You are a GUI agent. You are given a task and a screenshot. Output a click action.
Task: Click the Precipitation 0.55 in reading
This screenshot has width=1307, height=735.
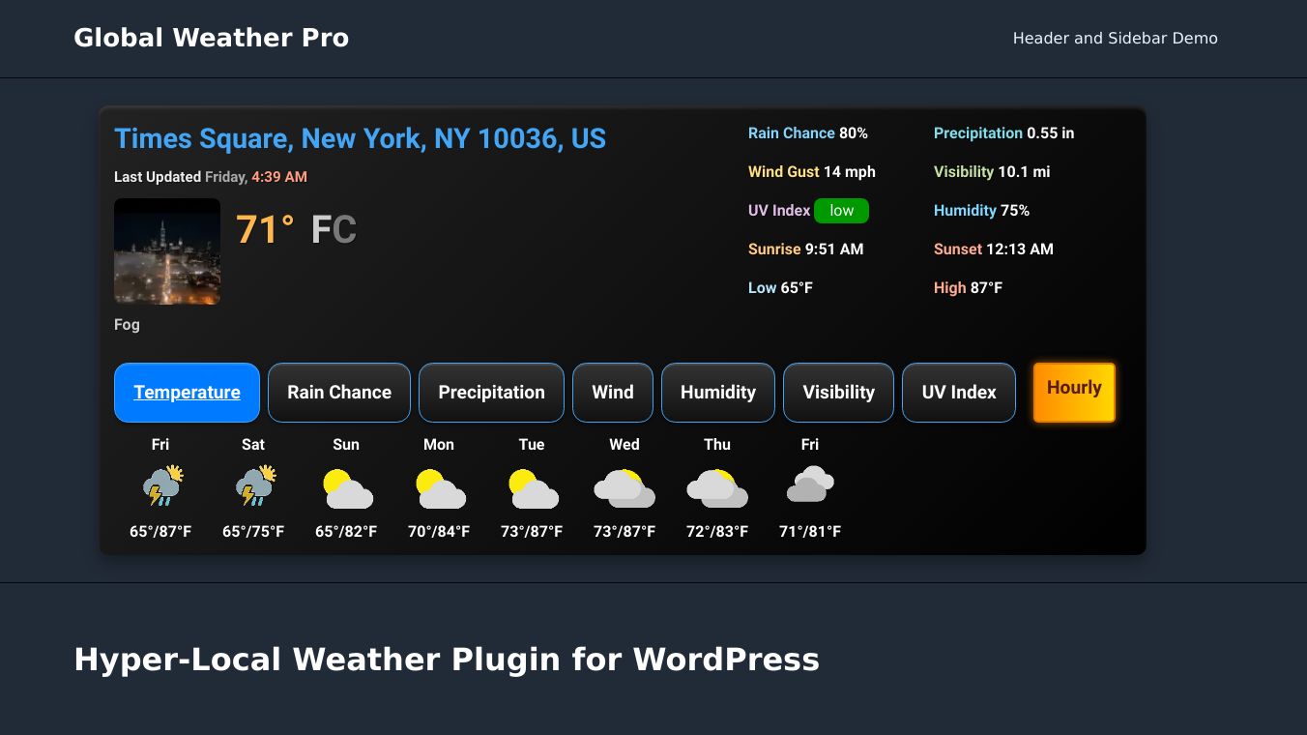point(1003,133)
